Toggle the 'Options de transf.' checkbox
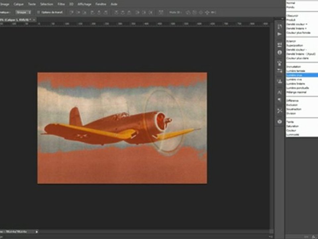Screen dimensions: 318x239 tap(39, 12)
